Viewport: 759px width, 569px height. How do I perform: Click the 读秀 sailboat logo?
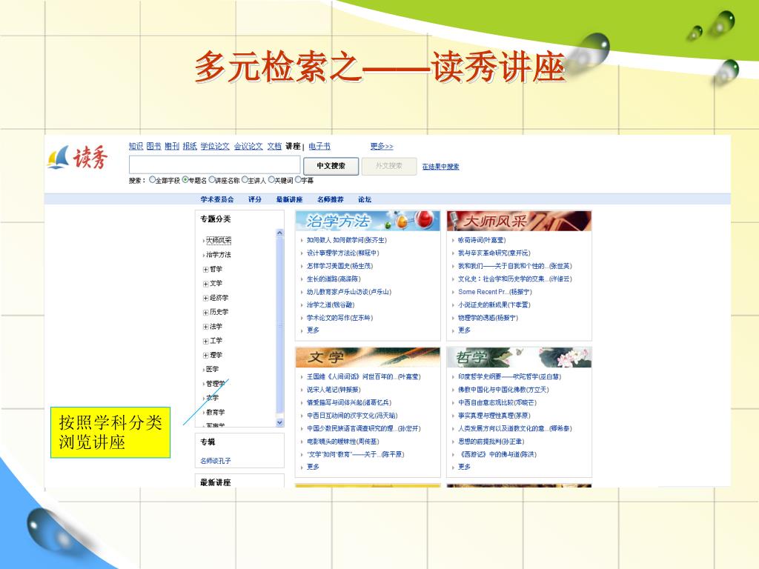77,157
